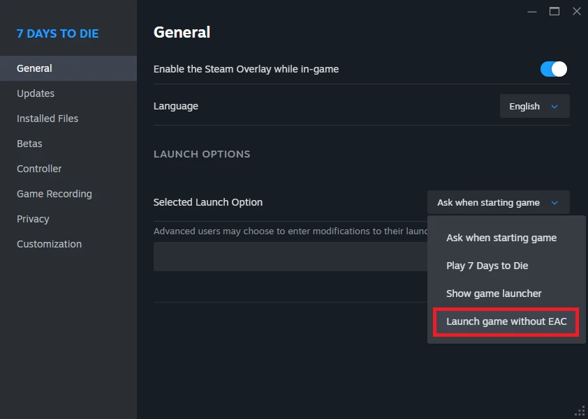Click the 'Selected Launch Option' label
Image resolution: width=588 pixels, height=419 pixels.
pyautogui.click(x=207, y=202)
